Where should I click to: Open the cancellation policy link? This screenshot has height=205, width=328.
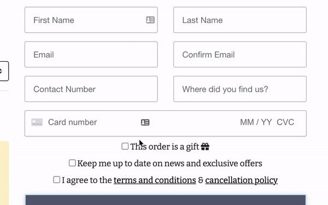(x=242, y=180)
